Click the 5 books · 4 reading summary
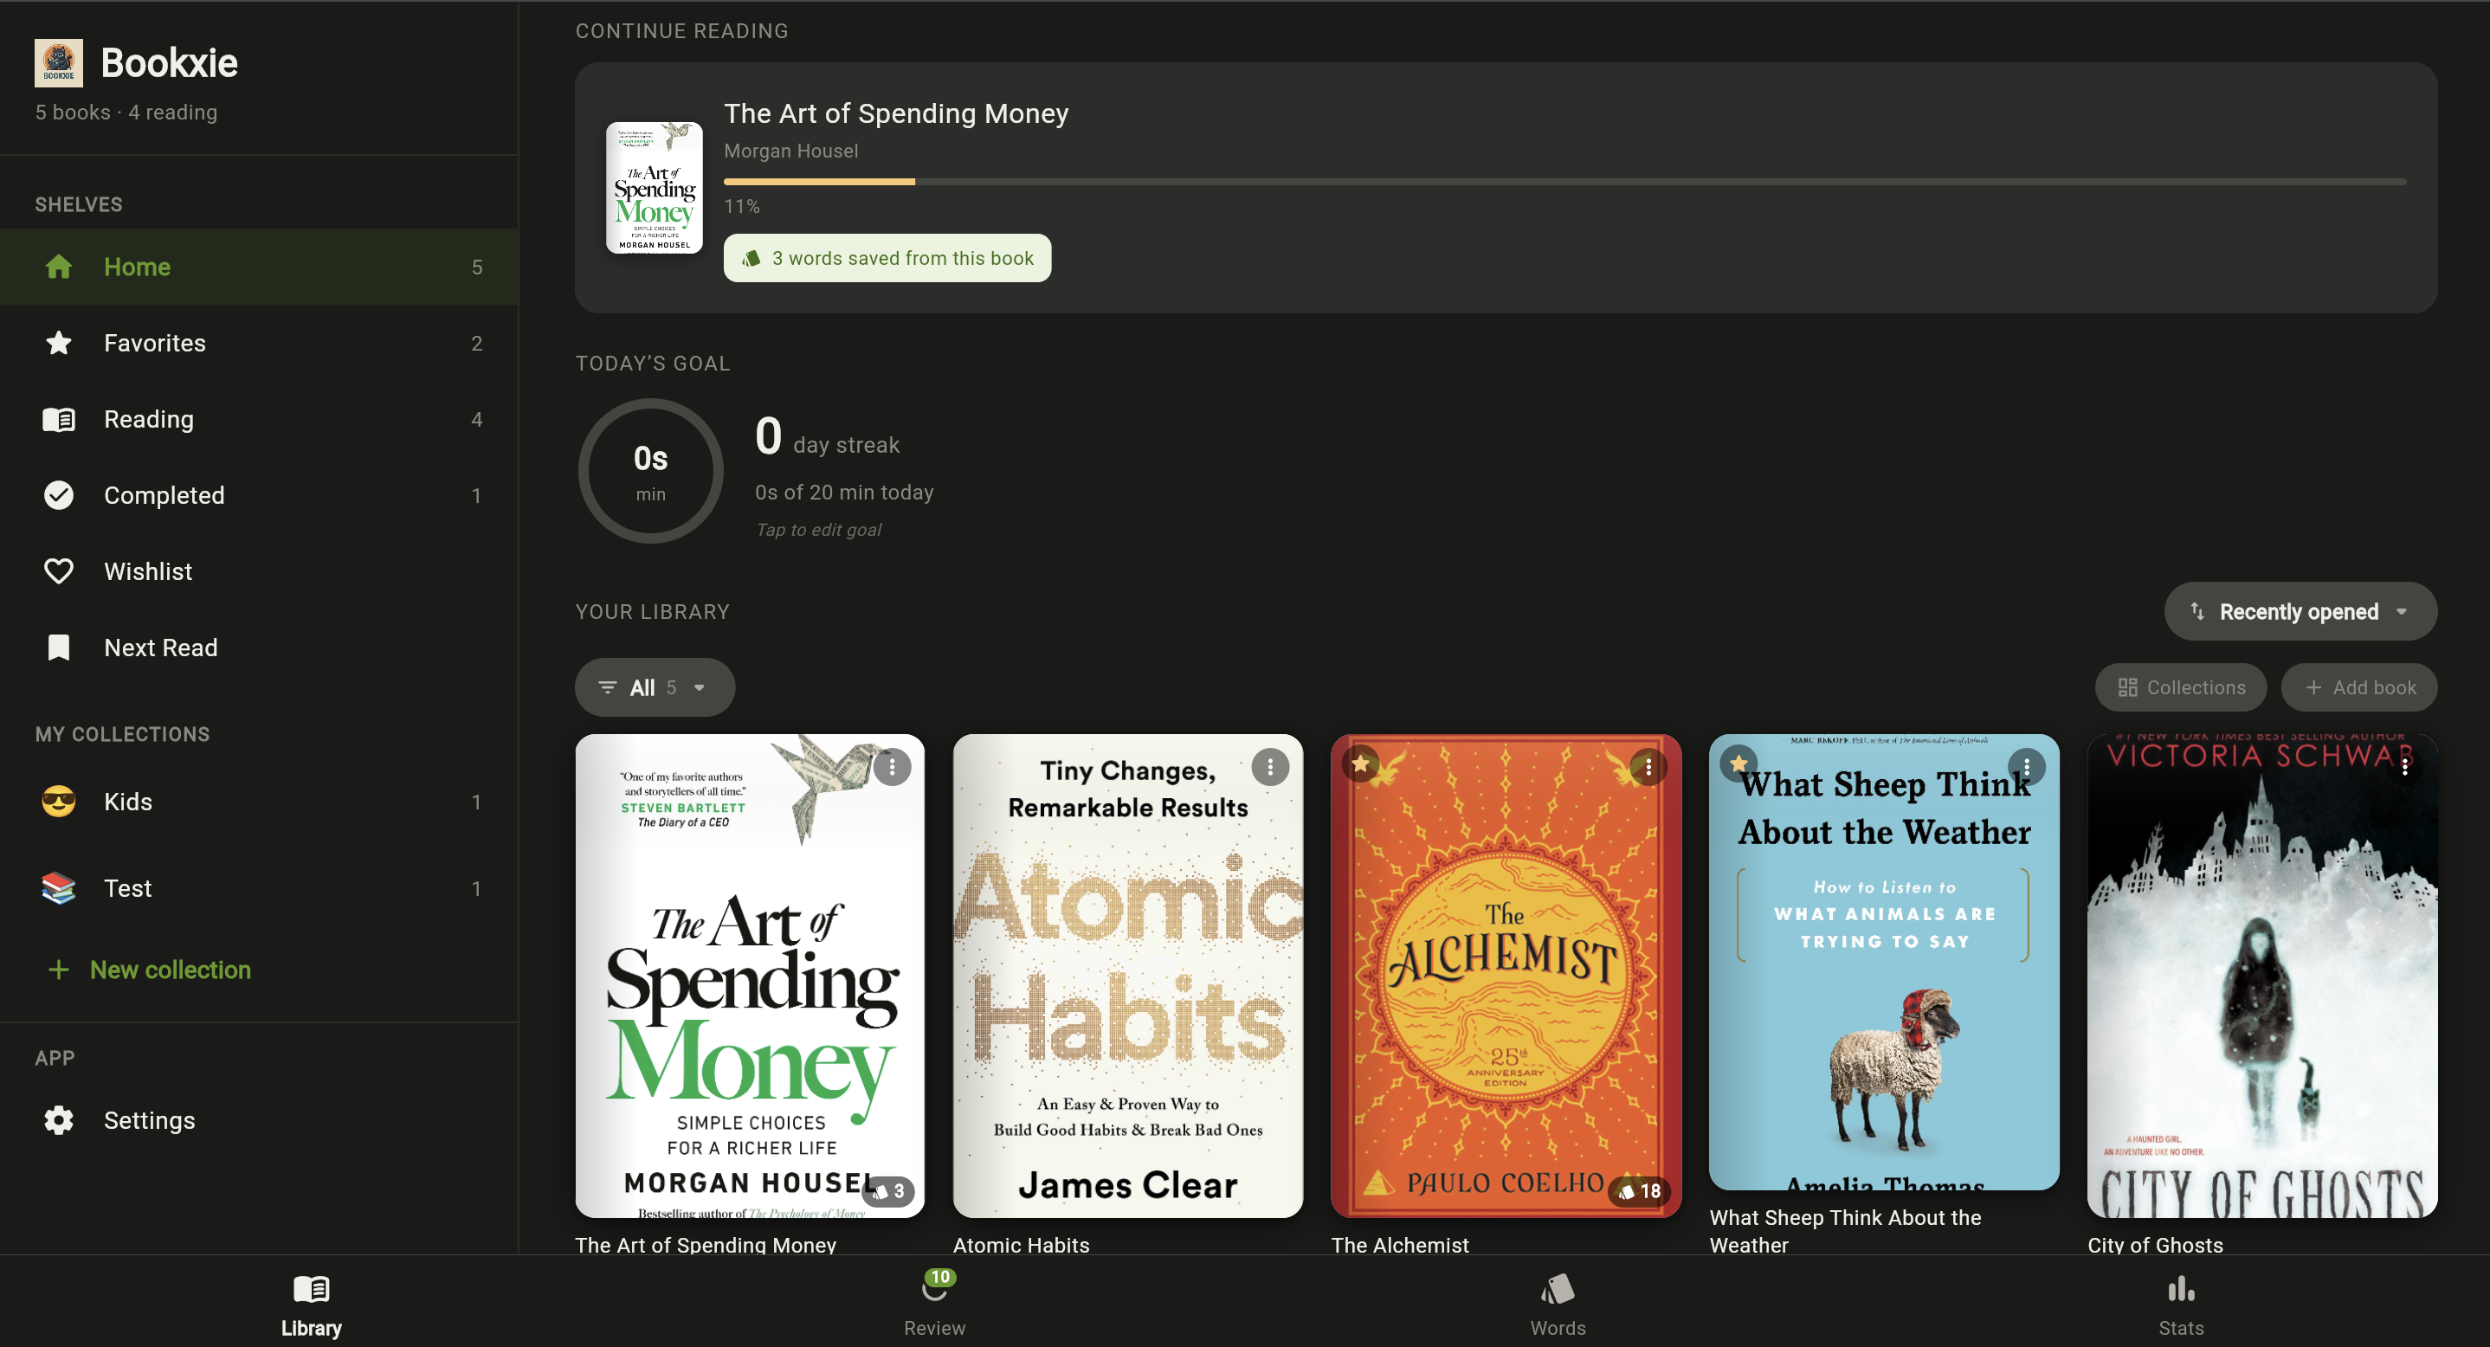The width and height of the screenshot is (2490, 1347). pyautogui.click(x=126, y=112)
